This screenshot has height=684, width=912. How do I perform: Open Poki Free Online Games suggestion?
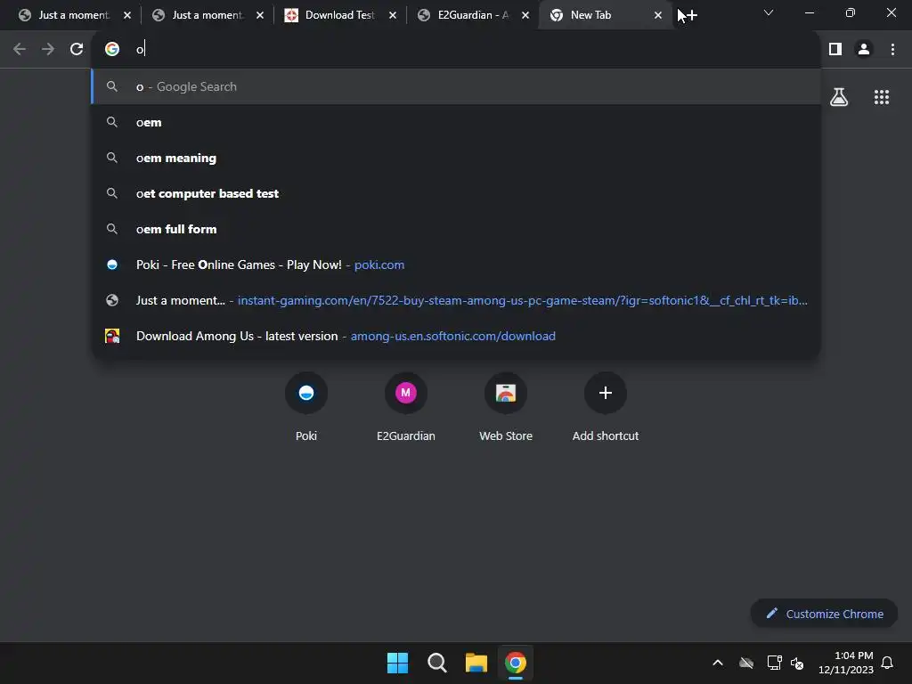[456, 265]
